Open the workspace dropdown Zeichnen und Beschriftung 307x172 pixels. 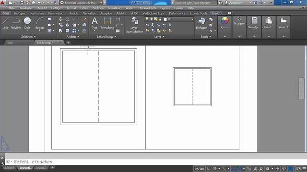[81, 3]
